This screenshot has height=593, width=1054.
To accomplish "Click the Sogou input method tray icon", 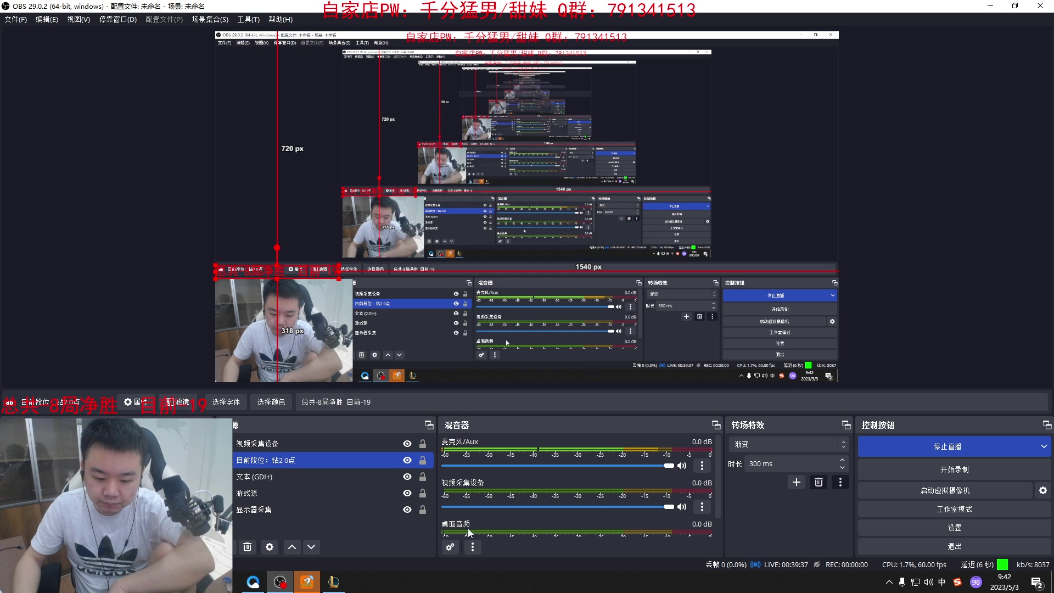I will coord(957,582).
